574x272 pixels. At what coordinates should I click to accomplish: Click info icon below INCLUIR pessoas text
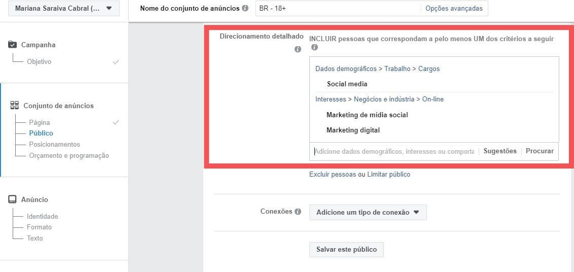point(314,47)
